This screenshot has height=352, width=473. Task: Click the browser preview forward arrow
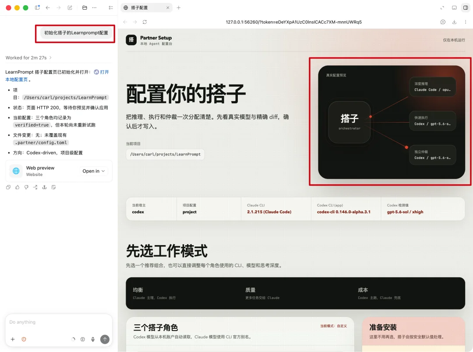pos(135,22)
